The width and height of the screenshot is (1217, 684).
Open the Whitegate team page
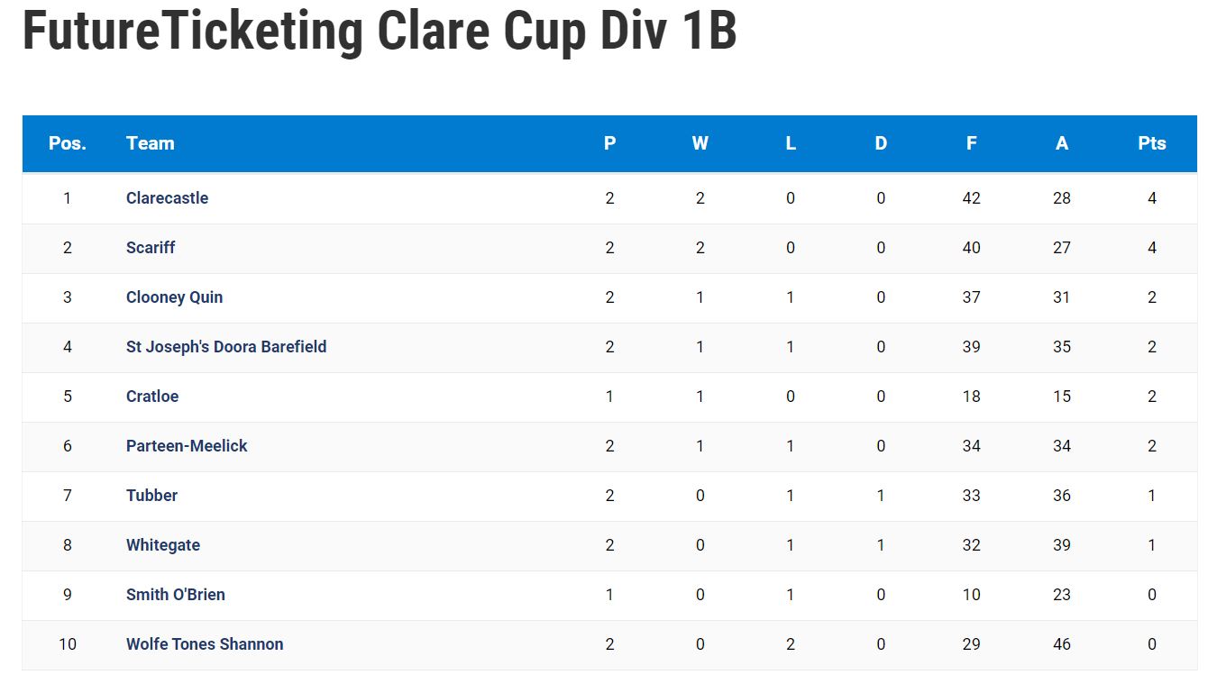163,545
